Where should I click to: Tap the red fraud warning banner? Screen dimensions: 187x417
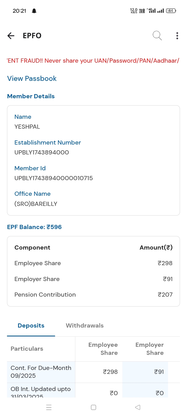(x=94, y=61)
